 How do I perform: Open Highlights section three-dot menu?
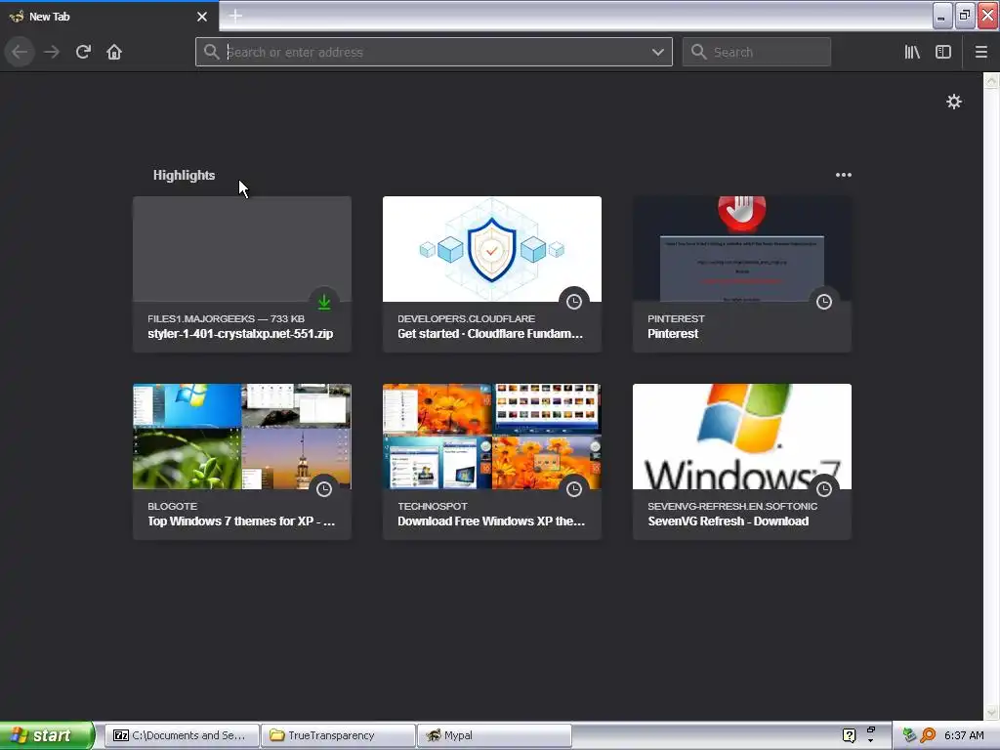tap(843, 175)
